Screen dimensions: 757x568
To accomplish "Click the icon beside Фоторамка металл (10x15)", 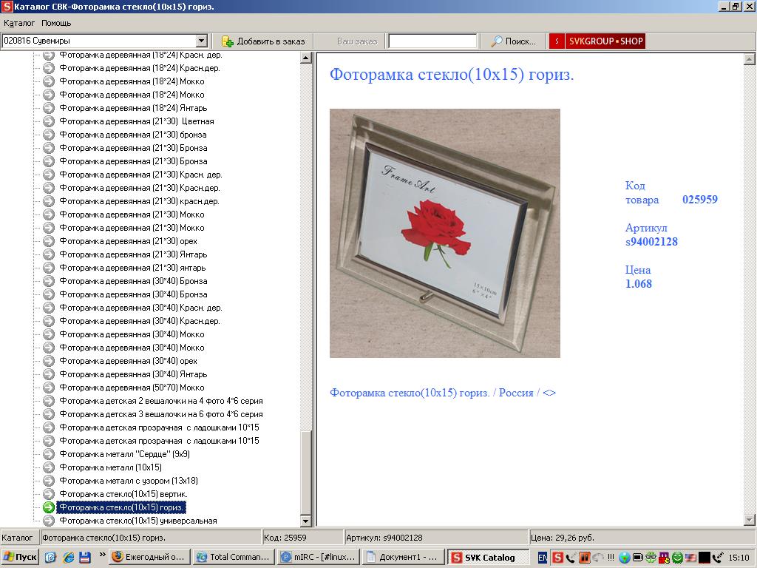I will pyautogui.click(x=48, y=467).
